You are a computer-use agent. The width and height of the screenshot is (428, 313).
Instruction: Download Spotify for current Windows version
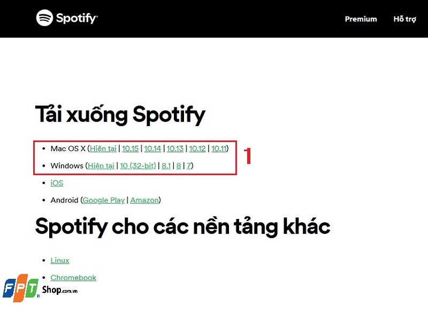coord(101,166)
